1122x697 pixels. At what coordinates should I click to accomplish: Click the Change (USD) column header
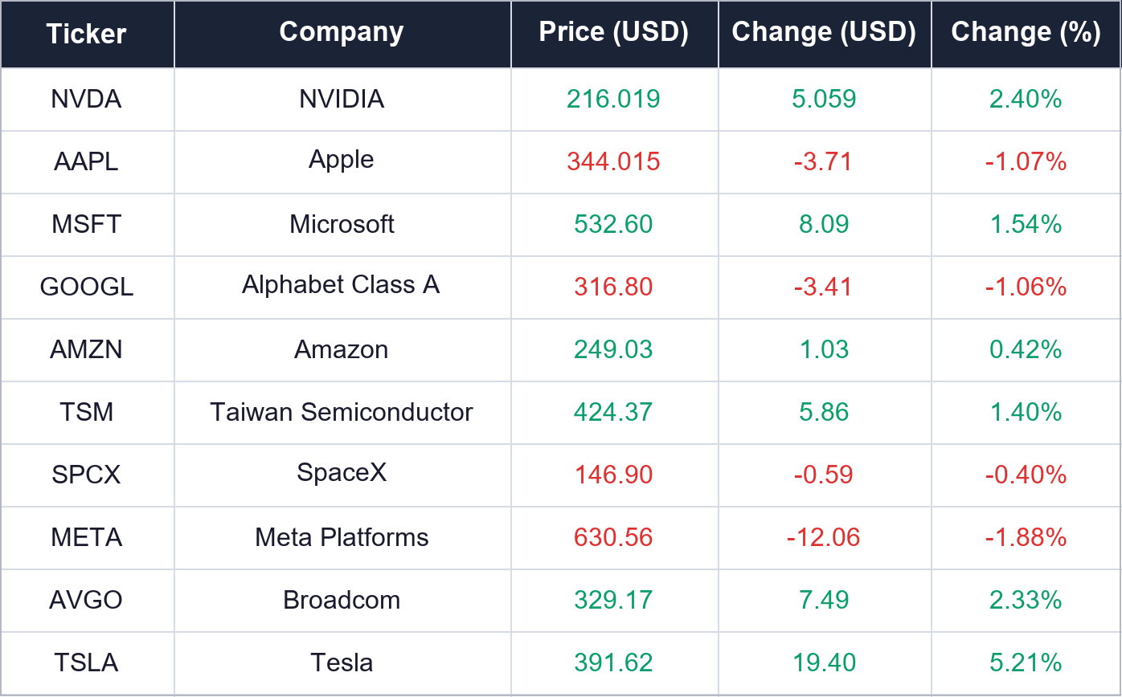point(824,34)
